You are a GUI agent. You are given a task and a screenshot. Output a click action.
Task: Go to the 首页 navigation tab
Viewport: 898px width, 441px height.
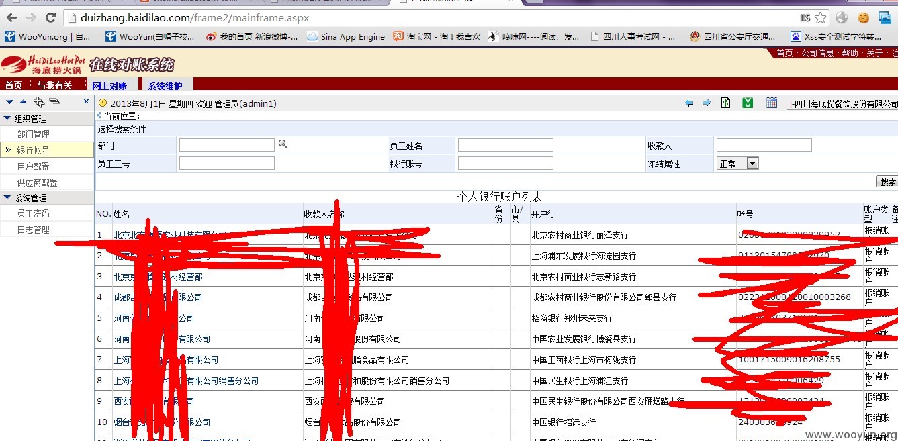point(14,85)
